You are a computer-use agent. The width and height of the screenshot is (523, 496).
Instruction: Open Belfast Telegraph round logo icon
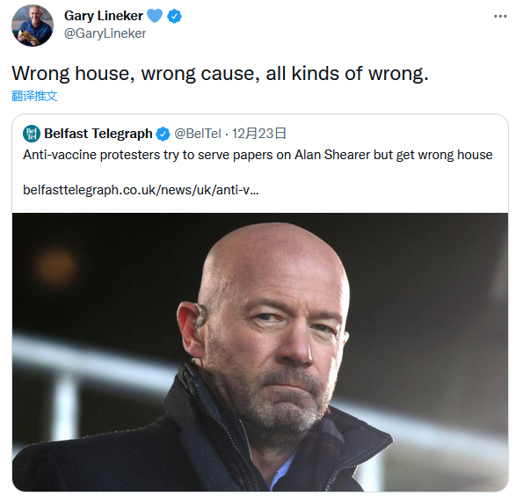point(32,134)
